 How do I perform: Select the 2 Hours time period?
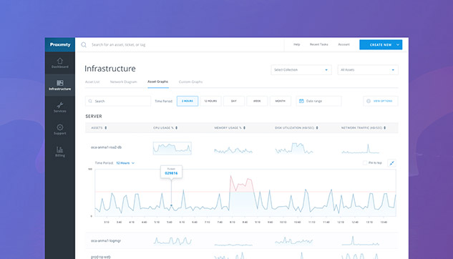[x=187, y=101]
